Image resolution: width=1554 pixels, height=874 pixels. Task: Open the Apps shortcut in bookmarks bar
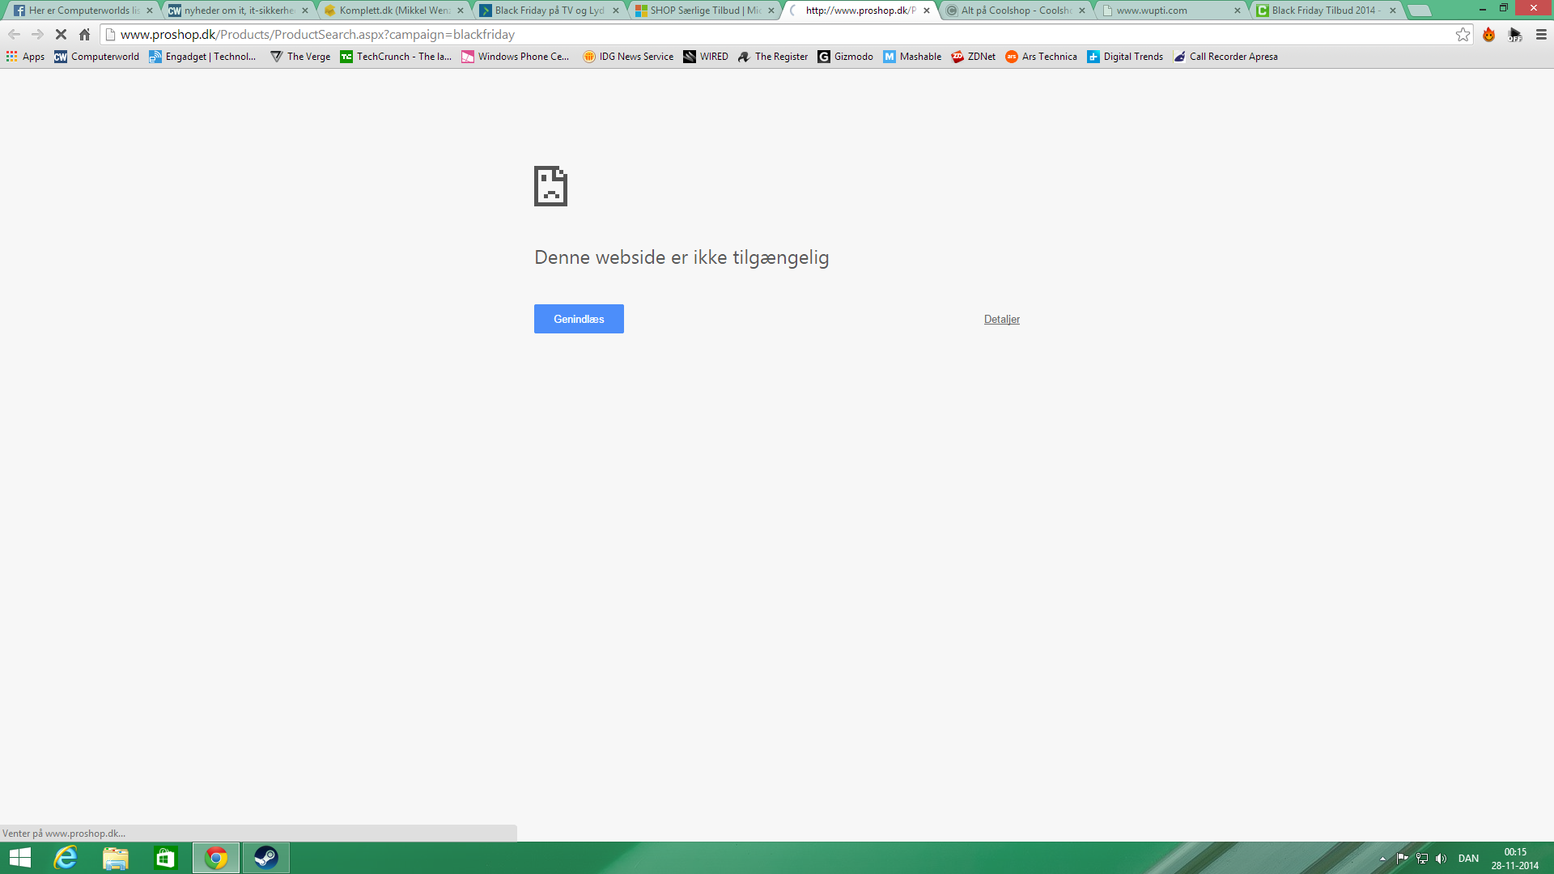[x=26, y=57]
